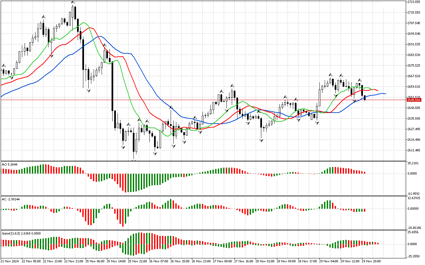Image resolution: width=425 pixels, height=265 pixels.
Task: Click the 2715.550 price level label
Action: coord(414,13)
